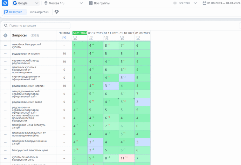Viewport: 241px width, 165px height.
Task: Click the groups grid icon Все группы
Action: pos(91,3)
